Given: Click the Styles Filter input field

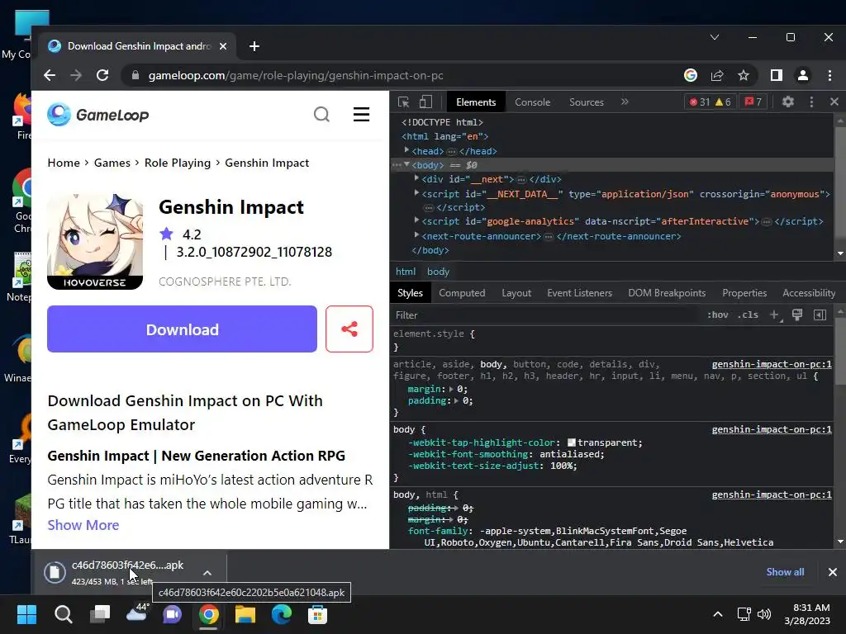Looking at the screenshot, I should [545, 315].
